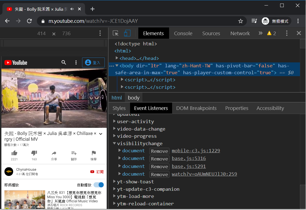Open watch?v=oAUmNEUJlJ0:259 source link
The image size is (306, 210).
point(204,174)
